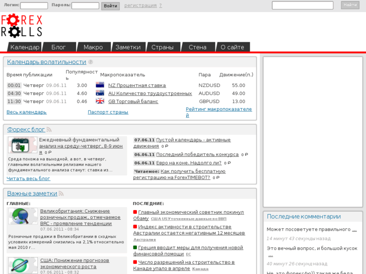Click the ForexRolls logo
This screenshot has height=274, width=366.
(22, 26)
